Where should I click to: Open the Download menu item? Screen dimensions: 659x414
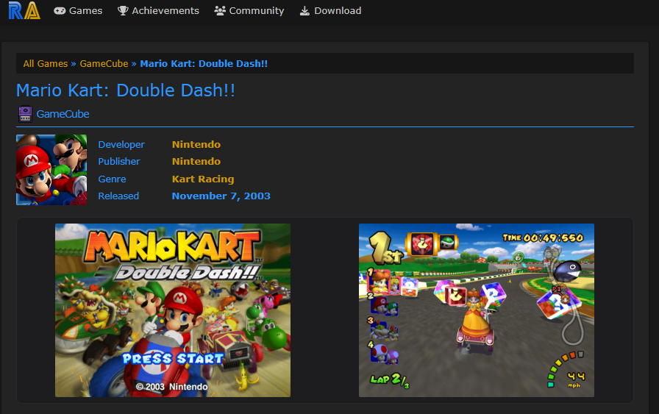[330, 10]
